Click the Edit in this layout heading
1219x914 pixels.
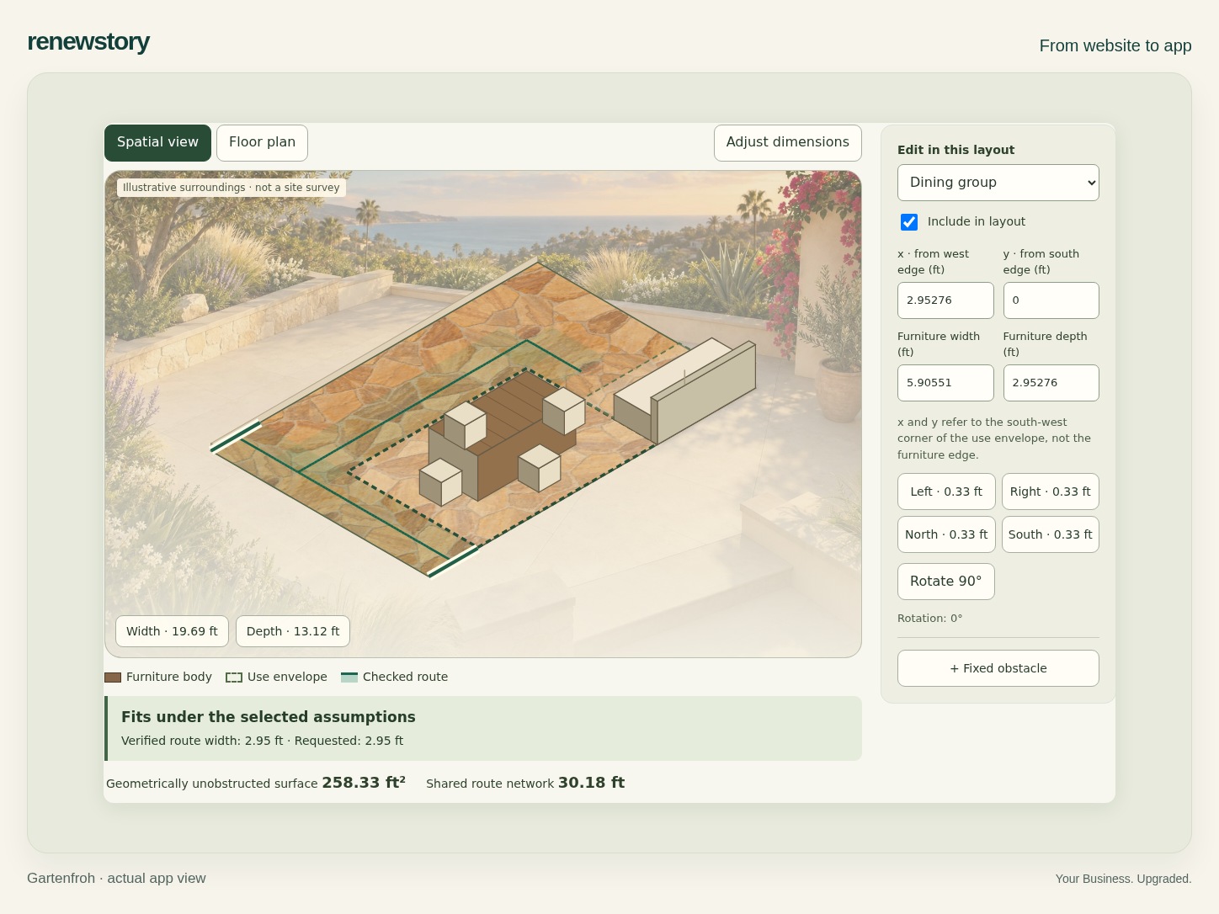tap(956, 150)
